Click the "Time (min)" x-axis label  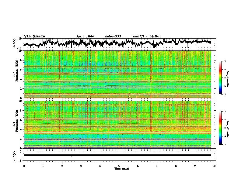point(122,169)
